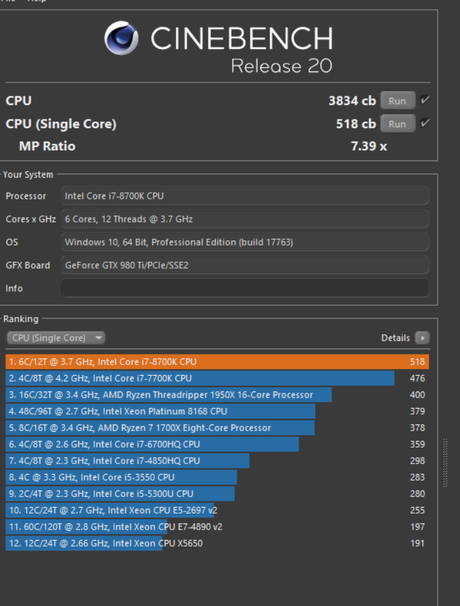Image resolution: width=460 pixels, height=606 pixels.
Task: Select the orange i7-8700K ranking bar
Action: [x=217, y=362]
